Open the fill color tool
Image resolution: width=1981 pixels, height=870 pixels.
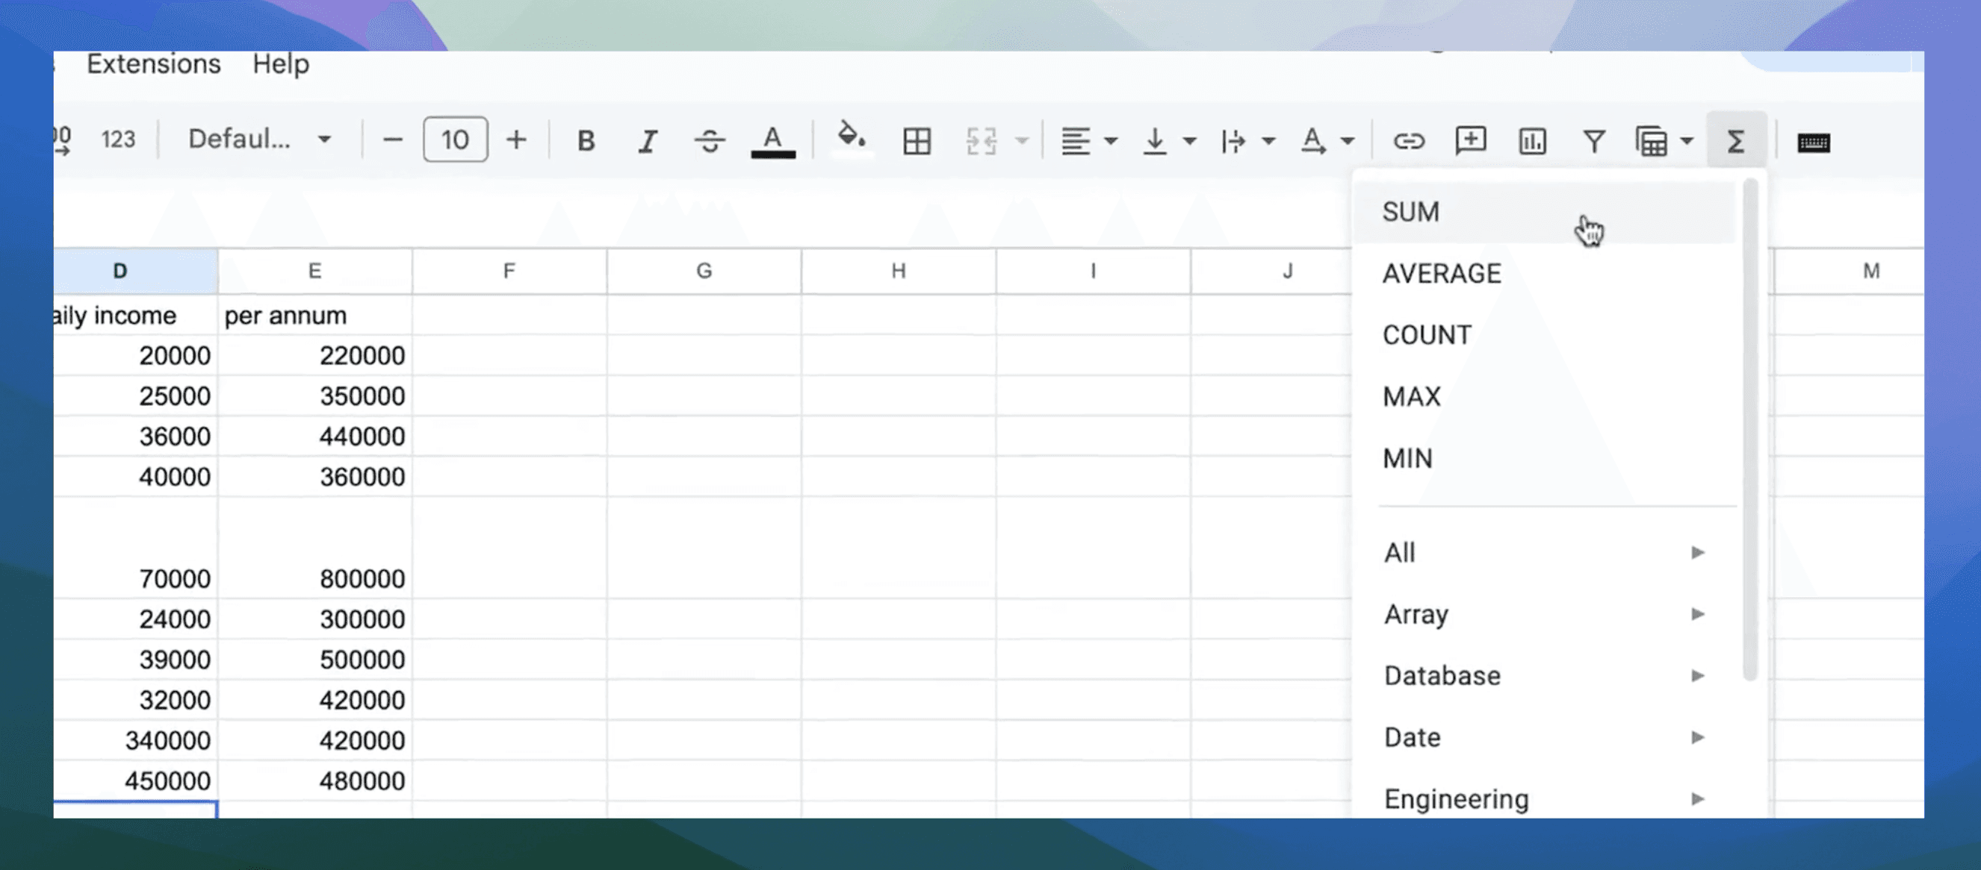click(849, 140)
